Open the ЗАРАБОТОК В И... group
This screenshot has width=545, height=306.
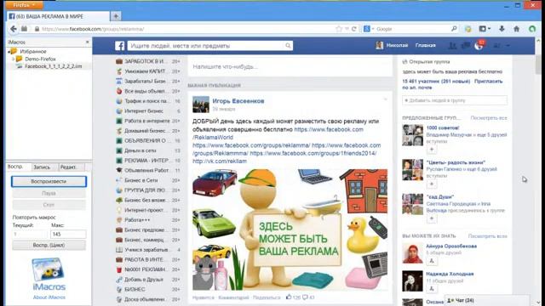point(147,61)
